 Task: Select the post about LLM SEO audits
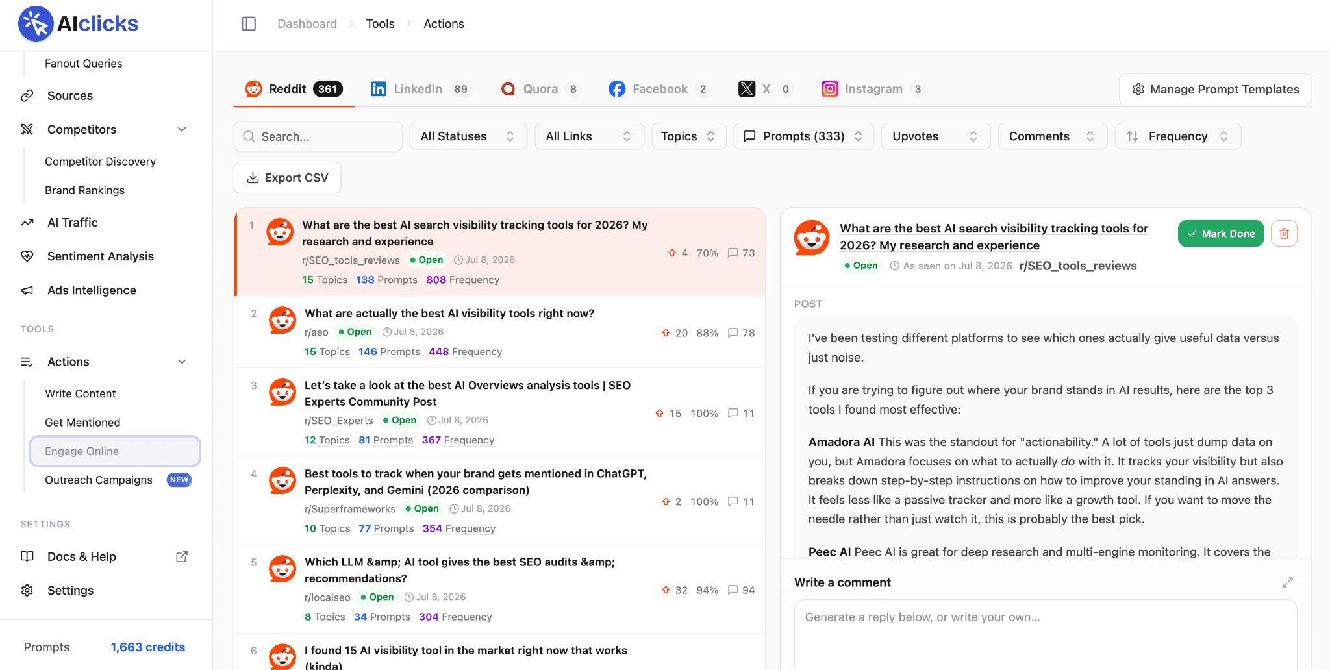click(500, 589)
